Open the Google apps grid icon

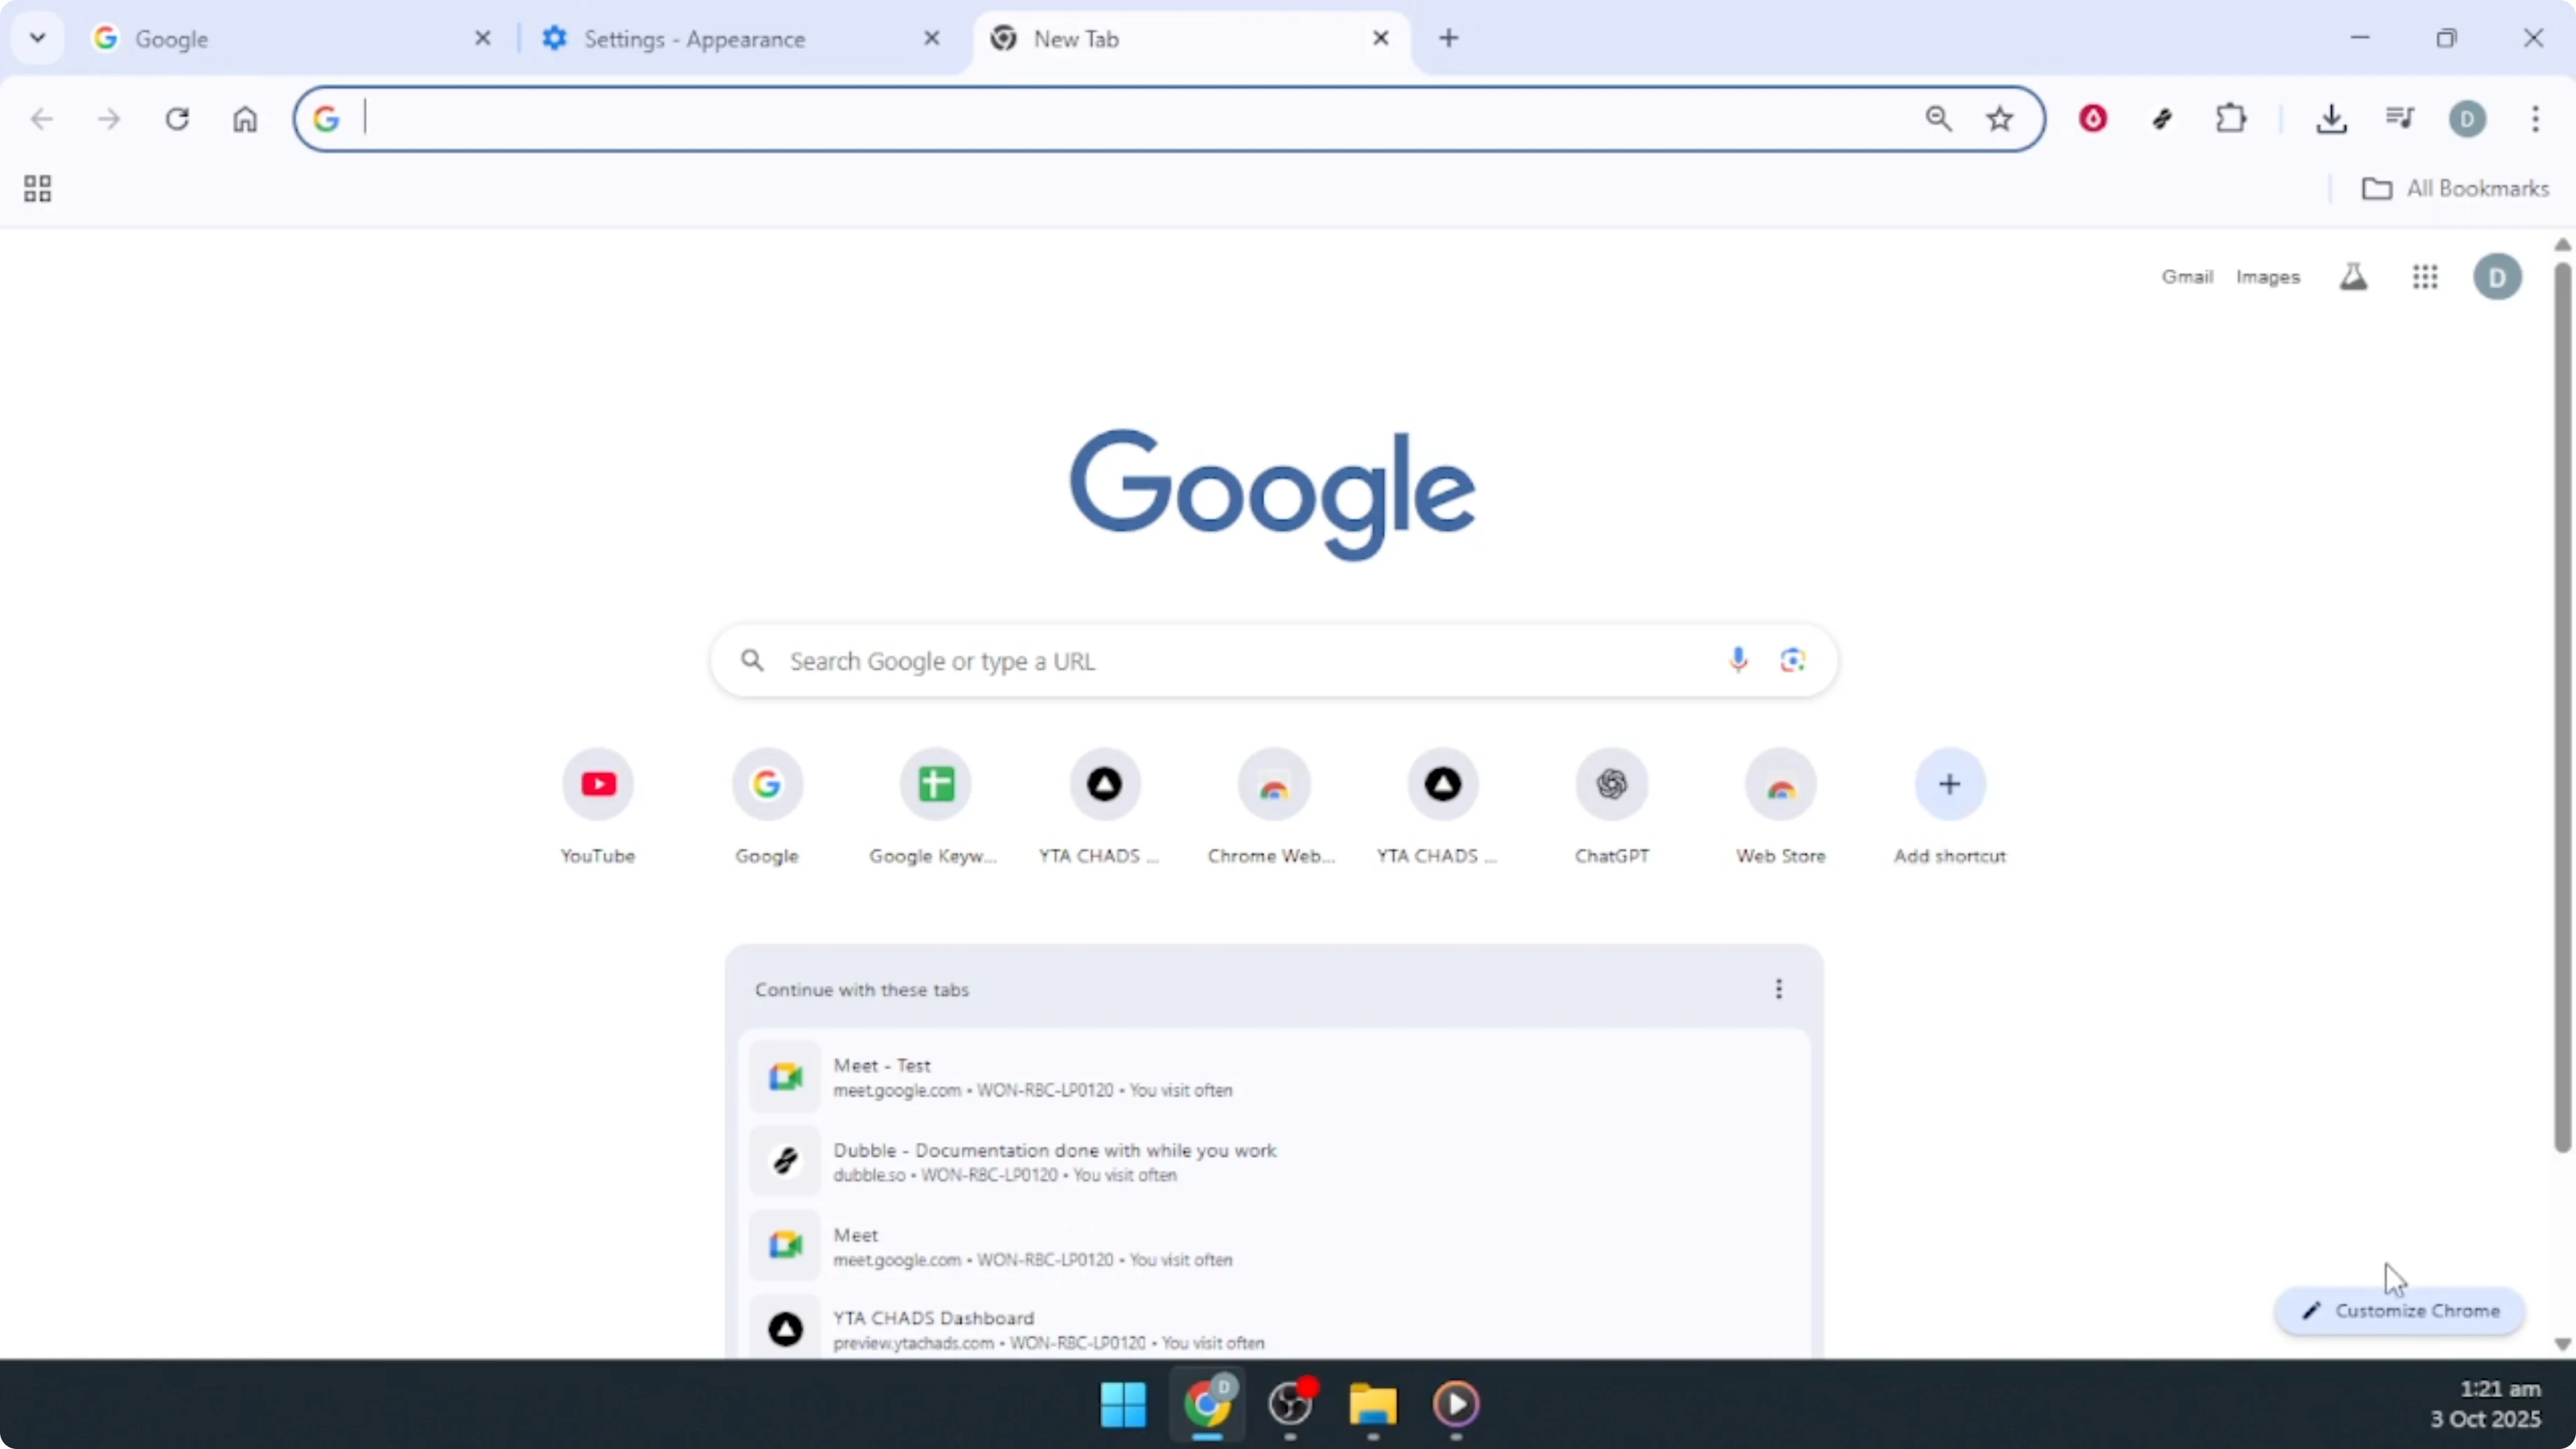coord(2426,277)
